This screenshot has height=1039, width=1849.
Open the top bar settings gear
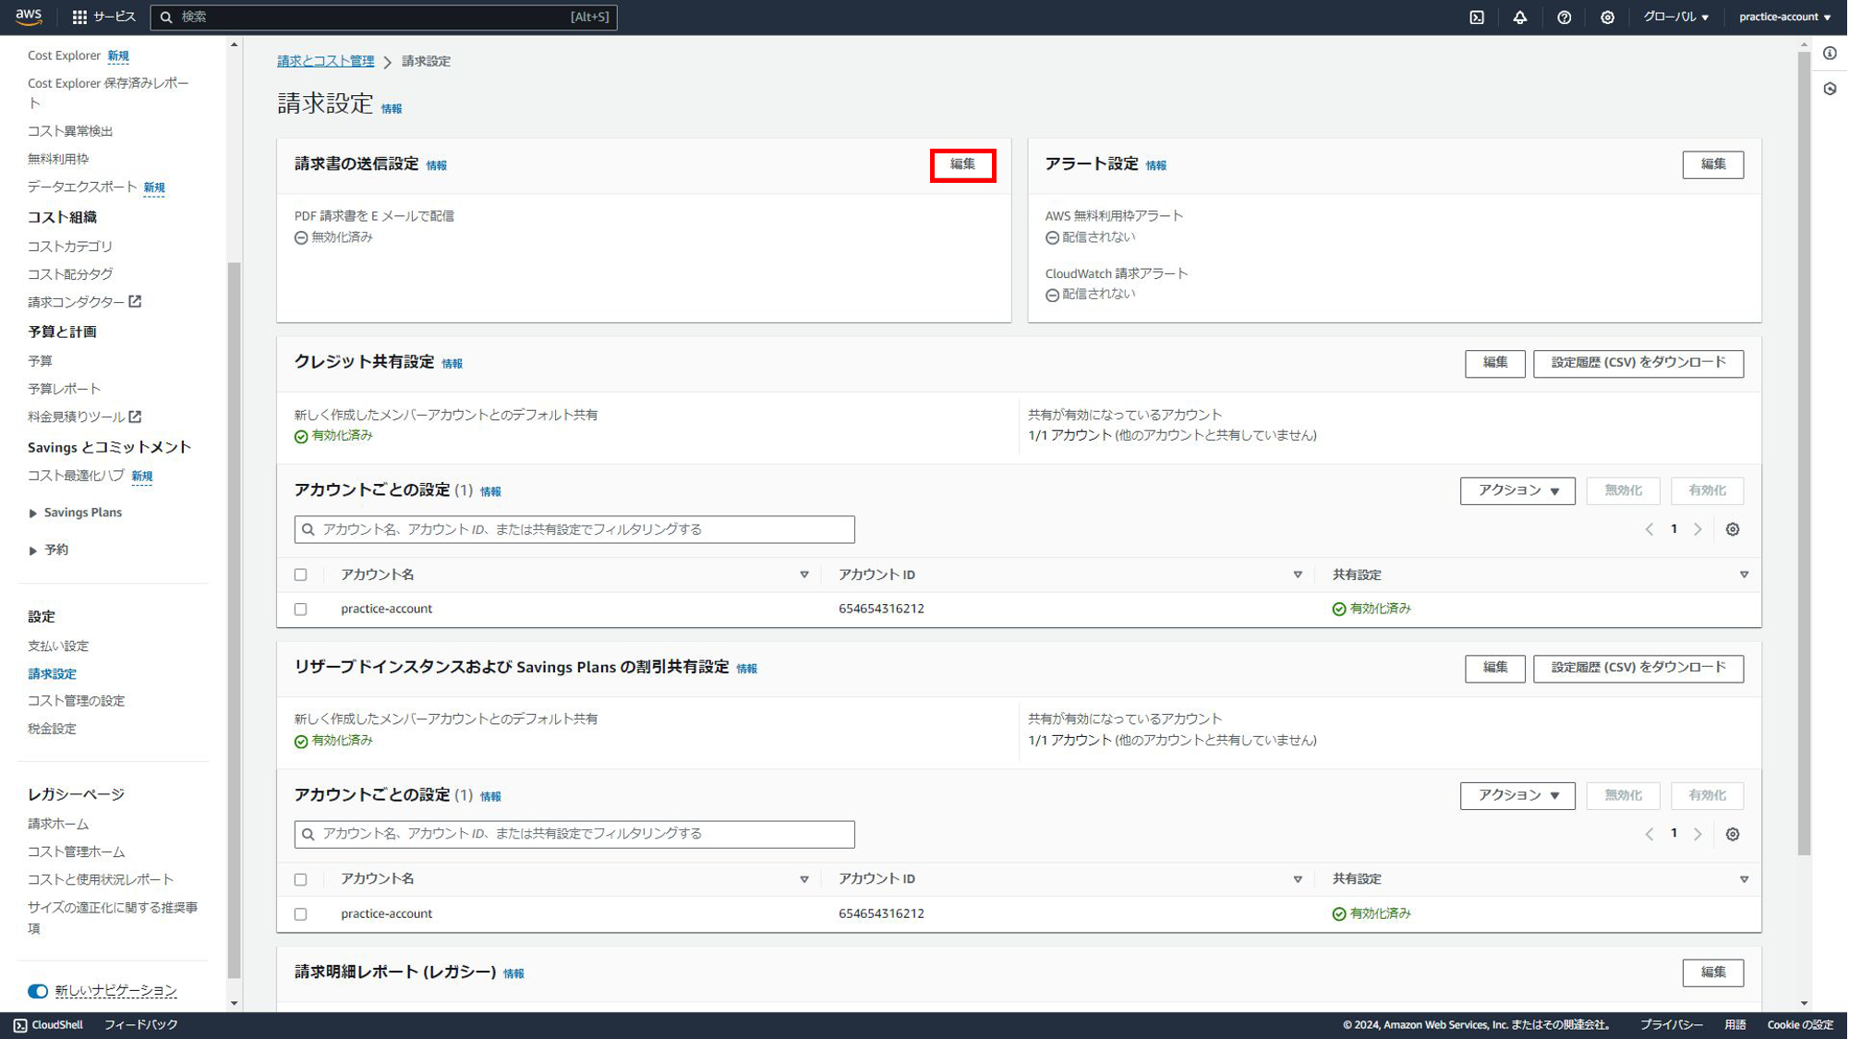coord(1607,18)
